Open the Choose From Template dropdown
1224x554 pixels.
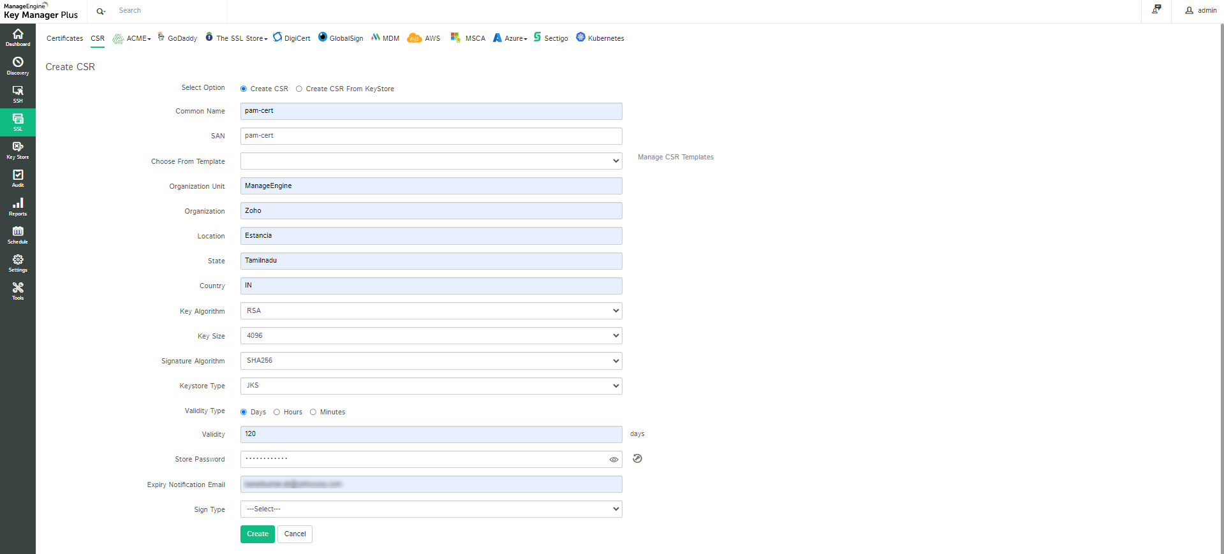pyautogui.click(x=431, y=161)
